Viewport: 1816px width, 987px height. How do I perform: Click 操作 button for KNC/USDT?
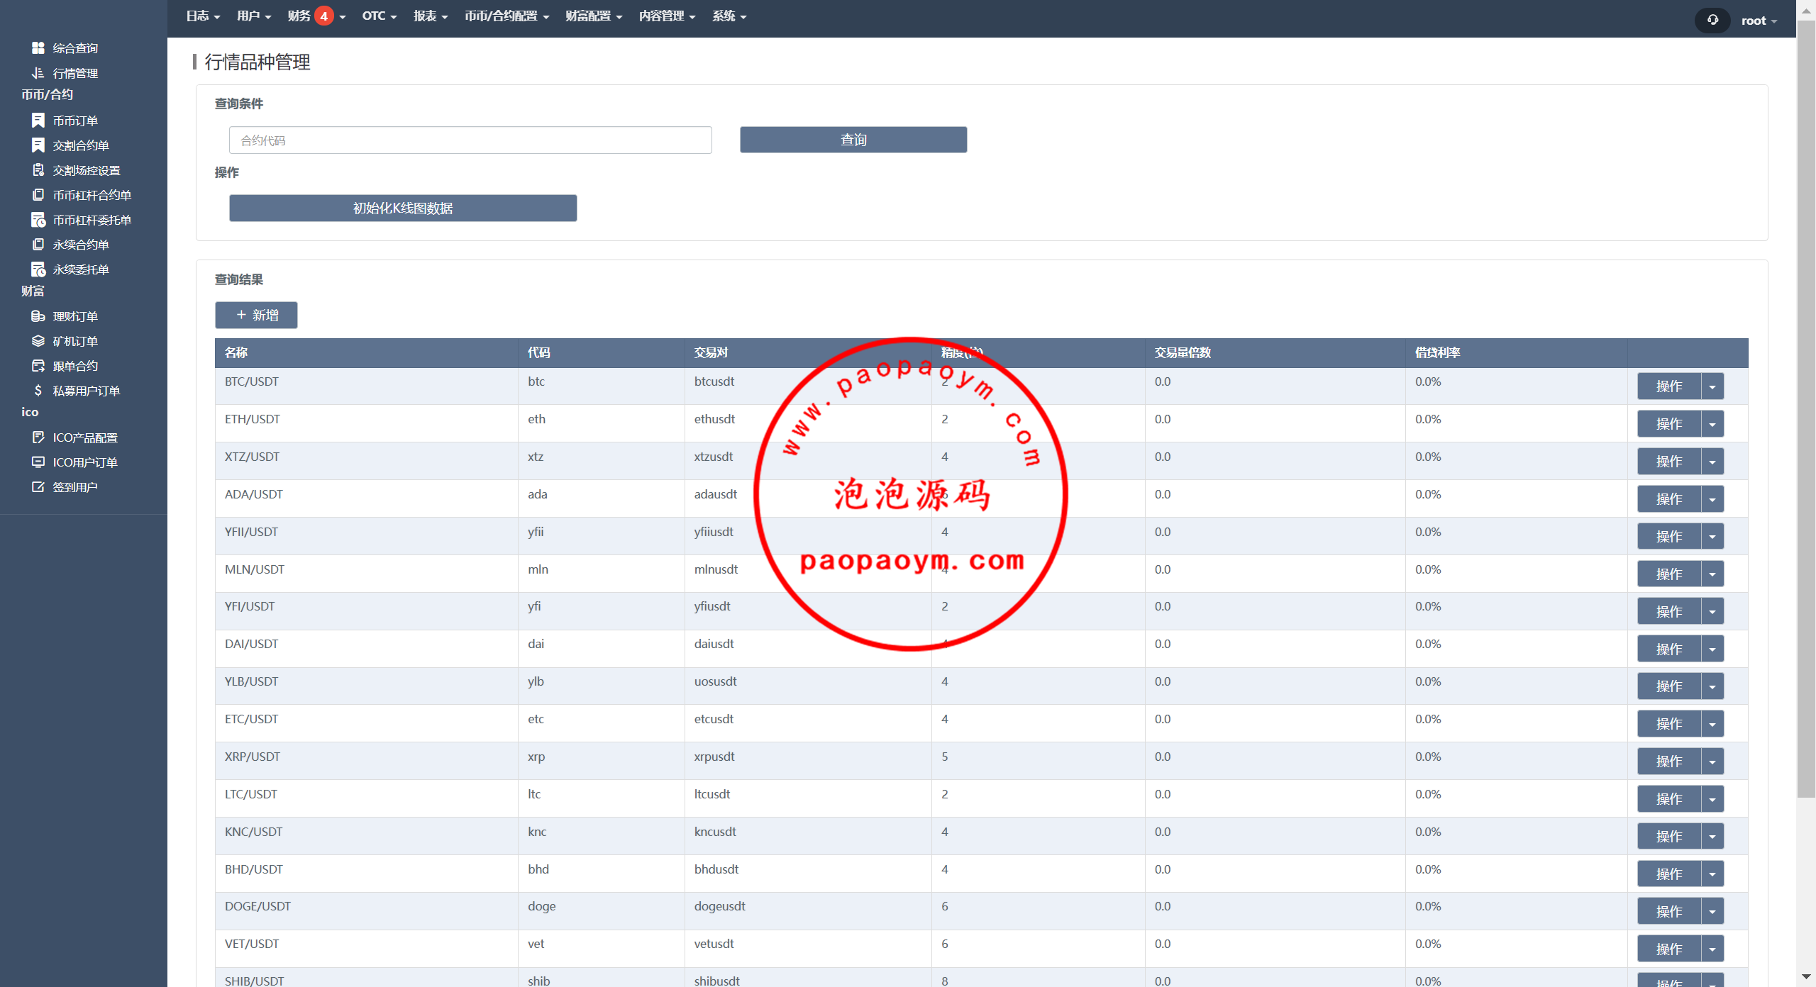1669,836
